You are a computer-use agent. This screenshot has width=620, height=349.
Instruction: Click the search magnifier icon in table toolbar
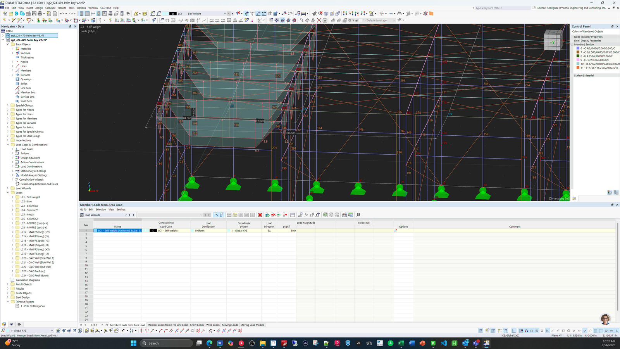pos(358,215)
